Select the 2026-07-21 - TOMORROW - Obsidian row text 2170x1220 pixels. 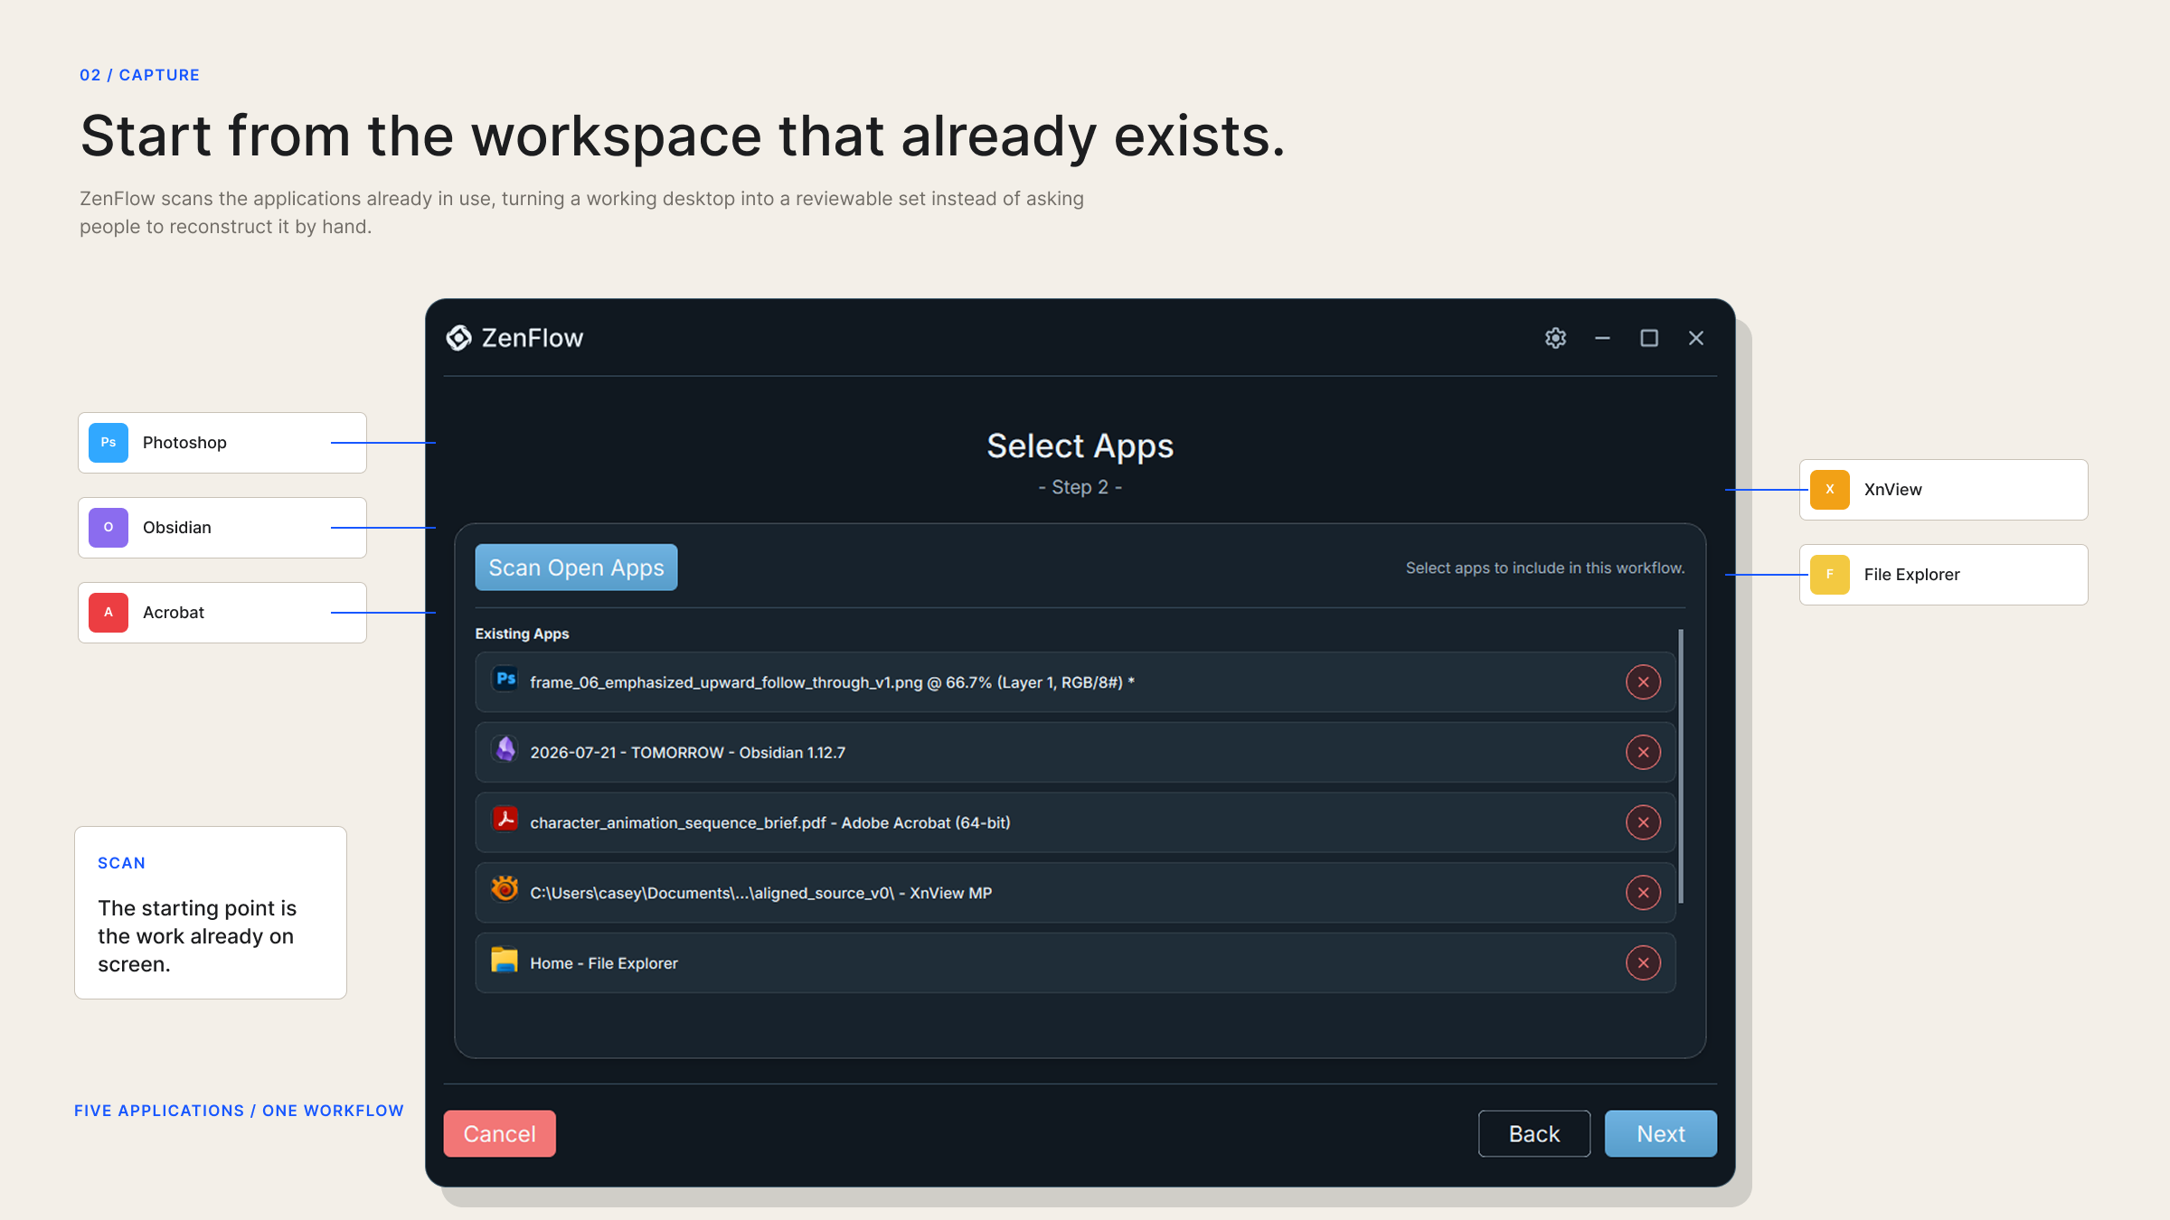(x=687, y=753)
